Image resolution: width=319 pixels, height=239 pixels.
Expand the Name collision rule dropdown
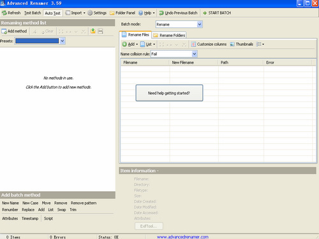[x=194, y=54]
